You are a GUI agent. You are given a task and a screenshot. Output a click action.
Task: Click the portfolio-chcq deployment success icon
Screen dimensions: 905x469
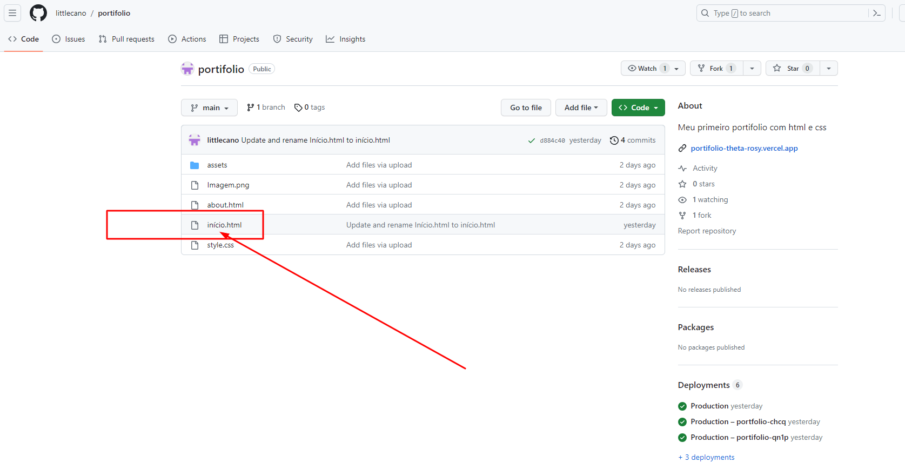[682, 422]
